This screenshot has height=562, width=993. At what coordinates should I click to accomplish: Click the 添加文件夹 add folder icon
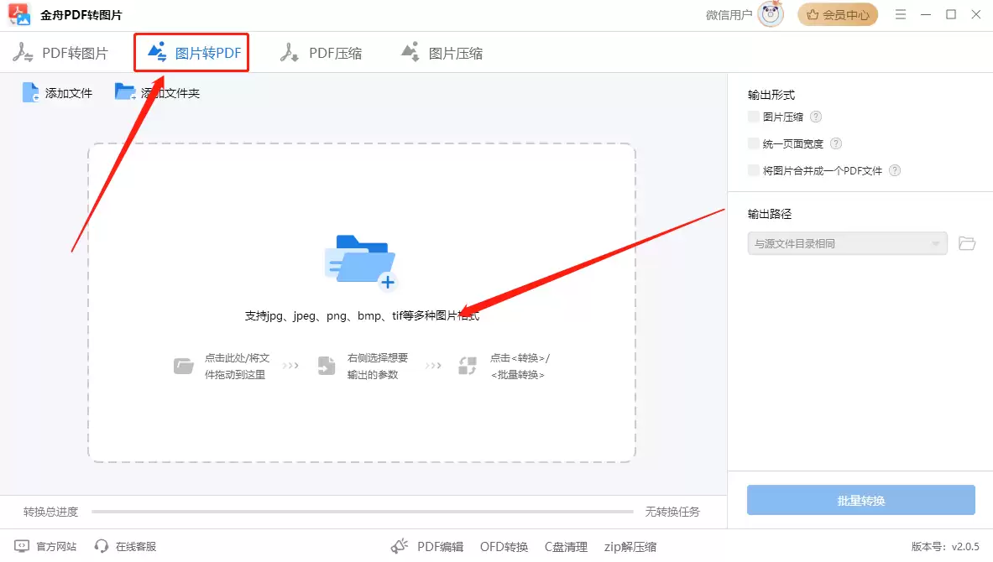point(124,92)
